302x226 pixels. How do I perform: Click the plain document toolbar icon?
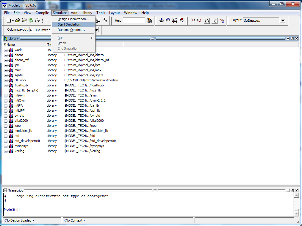207,20
